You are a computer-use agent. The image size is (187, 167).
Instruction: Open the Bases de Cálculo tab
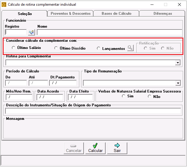tap(116, 14)
